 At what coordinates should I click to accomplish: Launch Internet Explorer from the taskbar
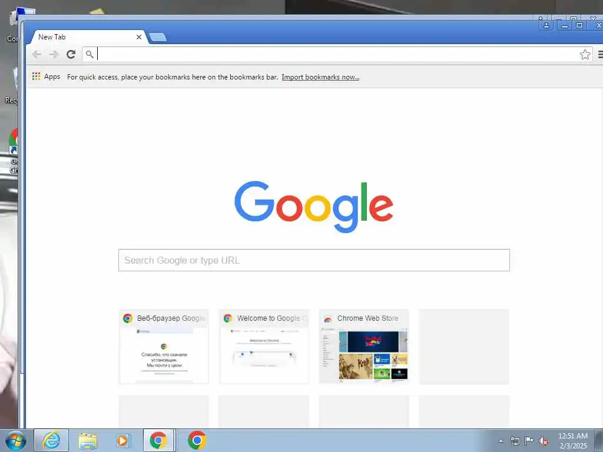[x=52, y=440]
